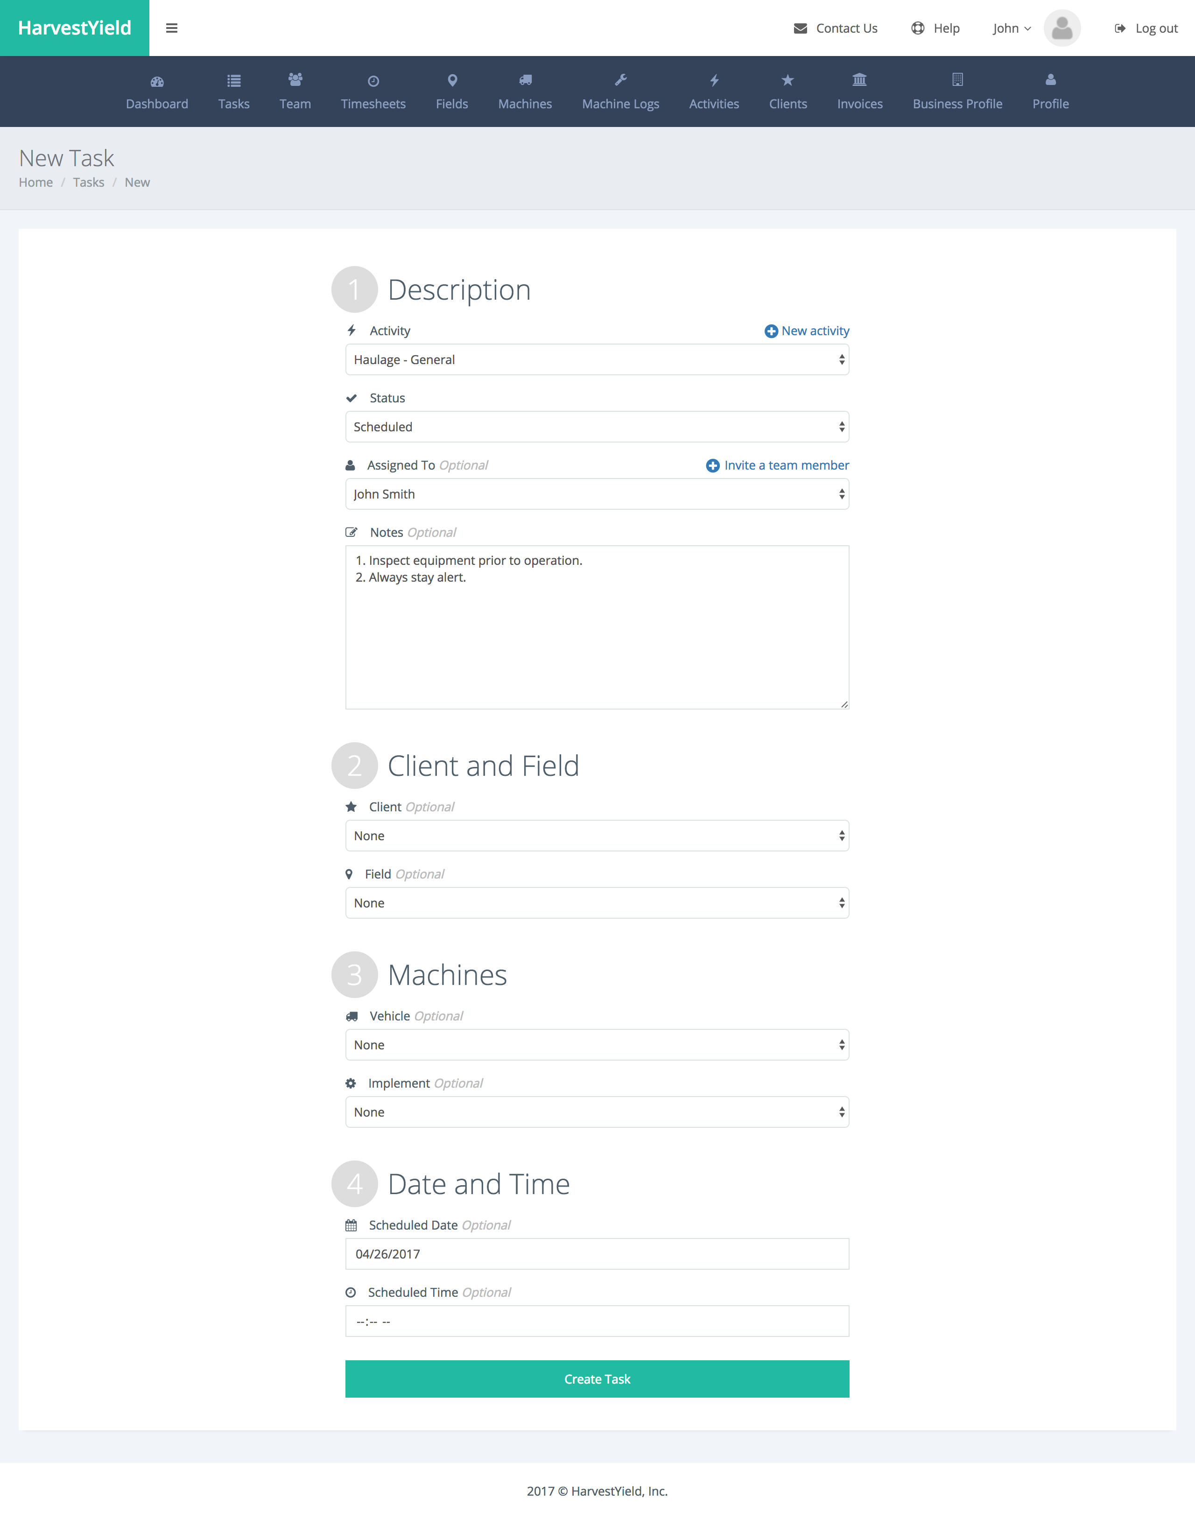Expand the Status dropdown showing Scheduled
The image size is (1195, 1519).
(597, 427)
